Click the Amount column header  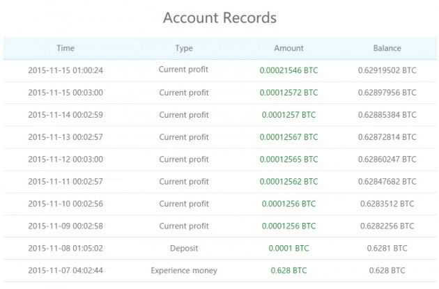pyautogui.click(x=288, y=48)
